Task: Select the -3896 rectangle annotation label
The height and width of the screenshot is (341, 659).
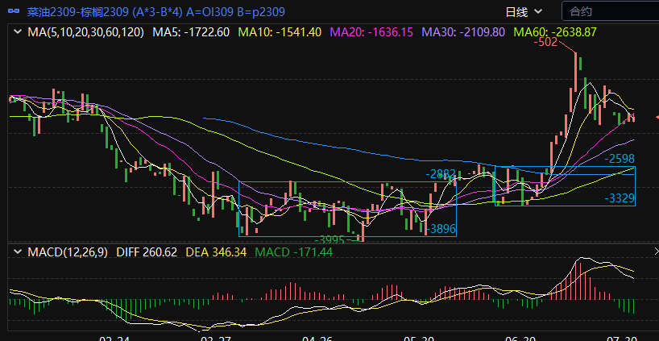Action: coord(442,229)
